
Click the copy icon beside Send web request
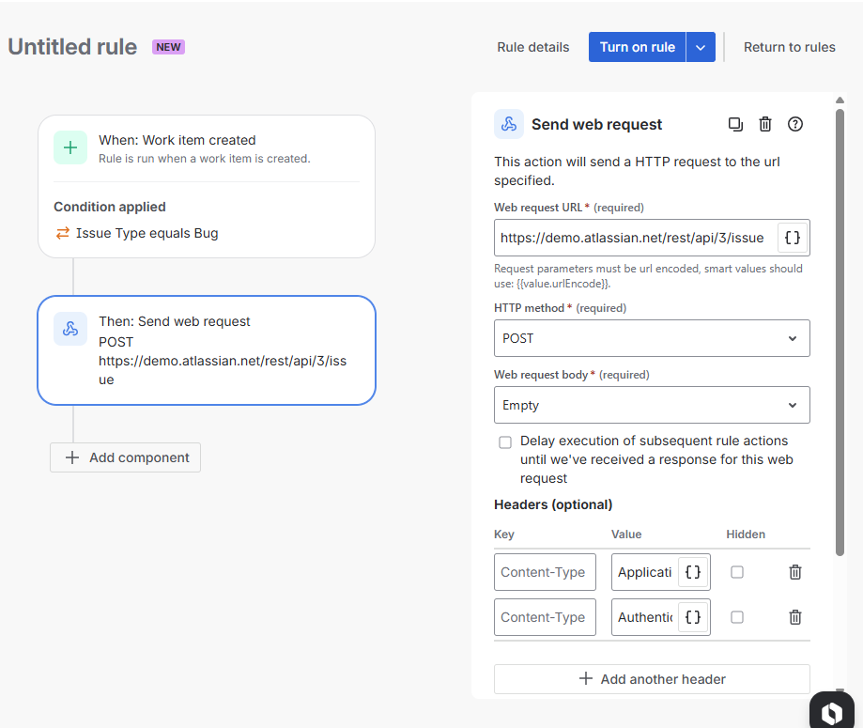click(735, 124)
